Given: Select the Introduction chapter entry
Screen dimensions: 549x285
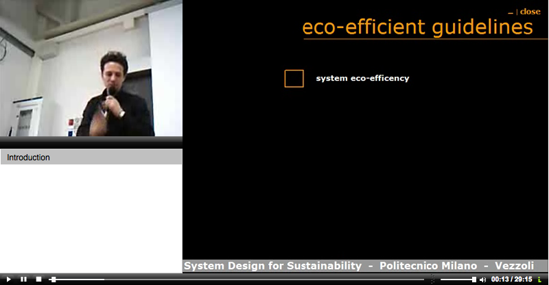Looking at the screenshot, I should pyautogui.click(x=91, y=158).
